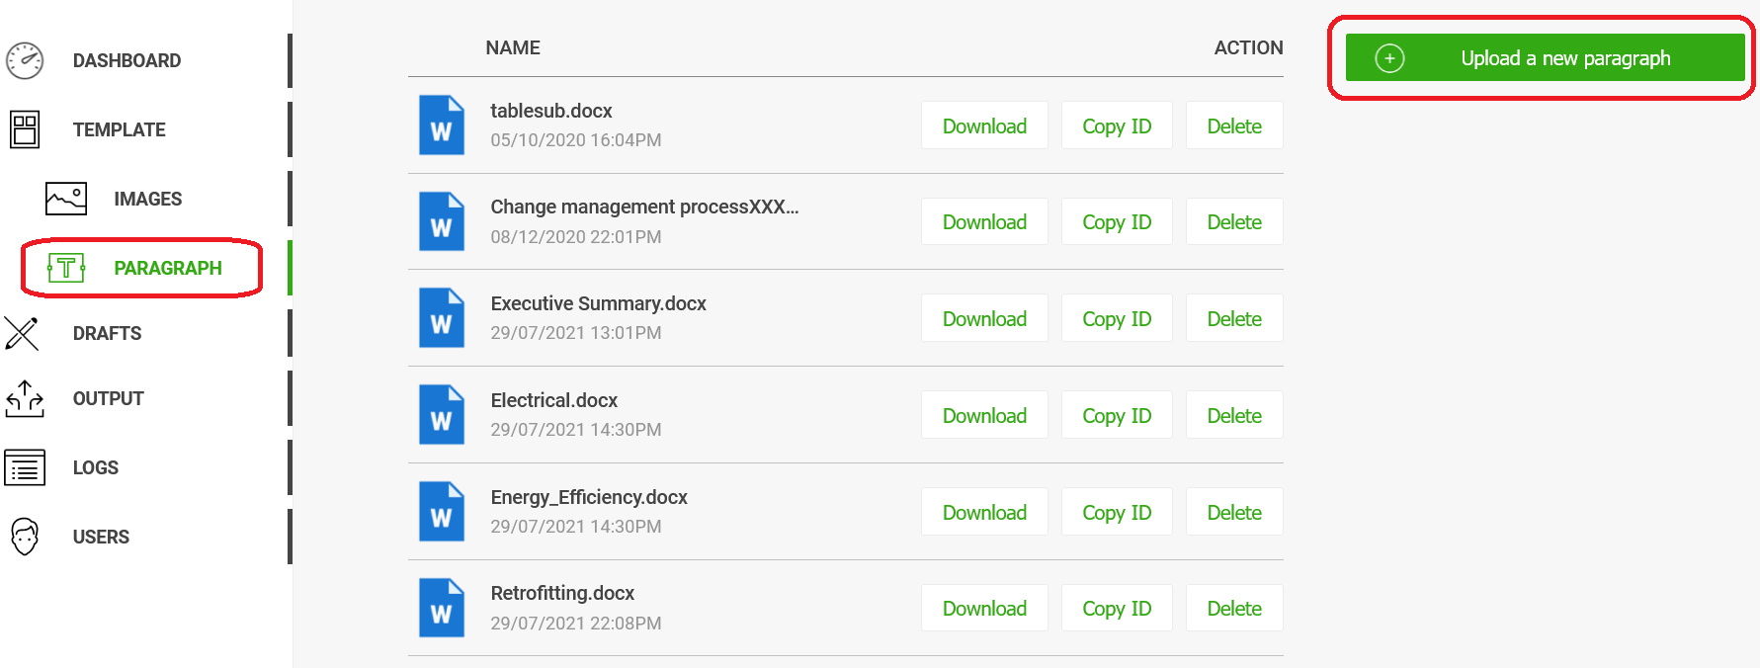Copy ID for Change management process file
The width and height of the screenshot is (1760, 668).
1117,222
